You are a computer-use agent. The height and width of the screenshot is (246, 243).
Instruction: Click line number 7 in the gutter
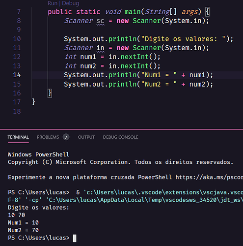click(19, 12)
